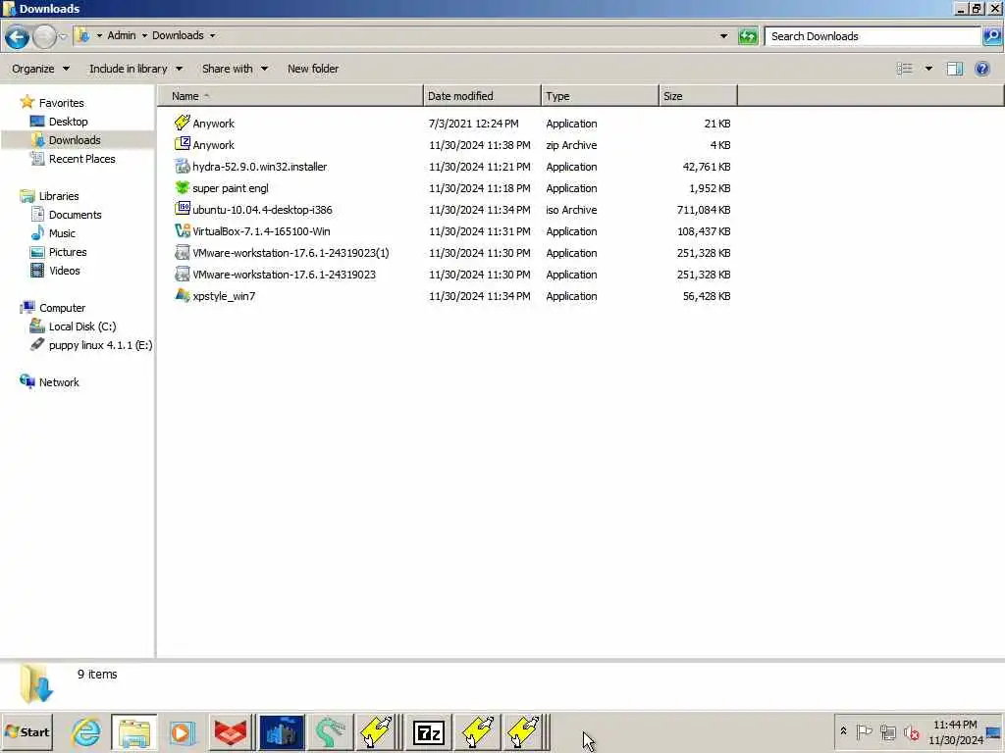1005x753 pixels.
Task: Click the Search Downloads field
Action: 873,36
